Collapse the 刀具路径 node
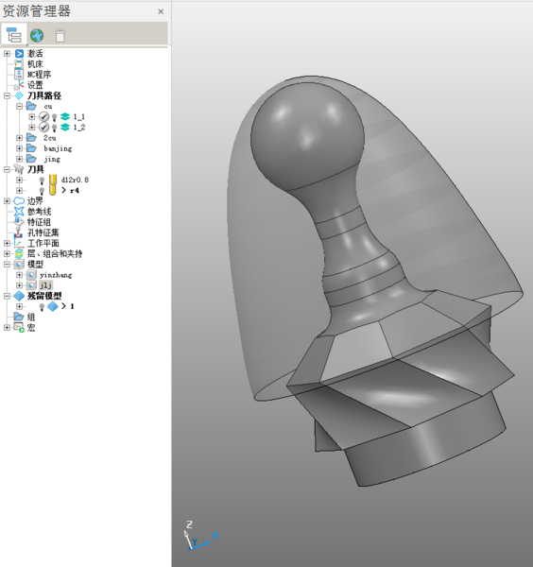The width and height of the screenshot is (533, 567). (x=7, y=95)
